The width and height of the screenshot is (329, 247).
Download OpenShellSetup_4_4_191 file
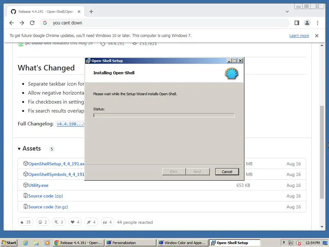[56, 164]
